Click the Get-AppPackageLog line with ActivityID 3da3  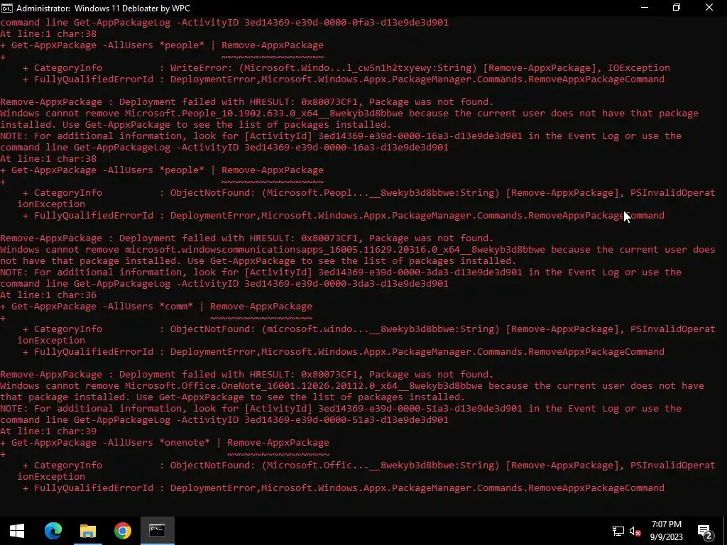point(224,284)
